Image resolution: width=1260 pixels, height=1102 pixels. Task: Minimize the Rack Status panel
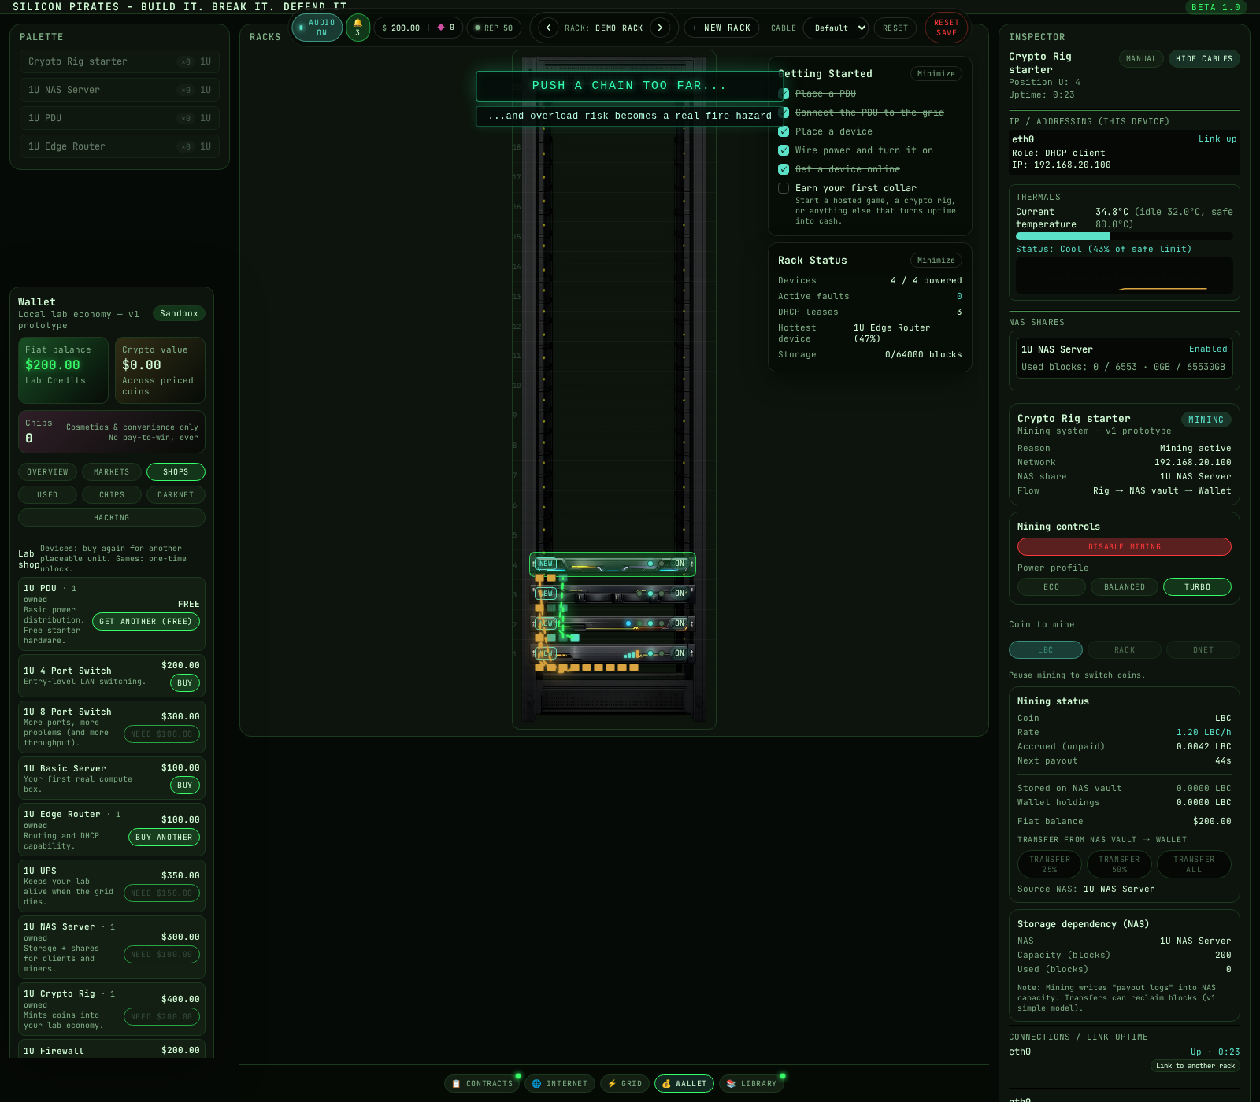coord(936,261)
